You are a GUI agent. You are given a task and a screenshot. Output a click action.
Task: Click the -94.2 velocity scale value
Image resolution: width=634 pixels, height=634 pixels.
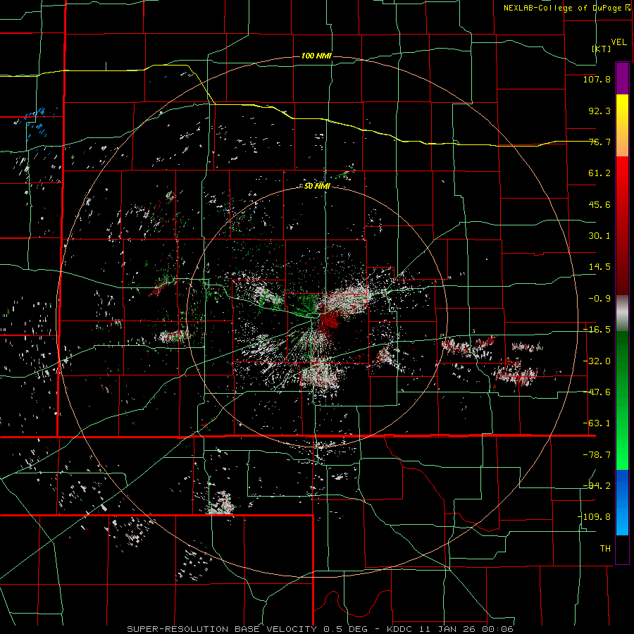click(597, 486)
